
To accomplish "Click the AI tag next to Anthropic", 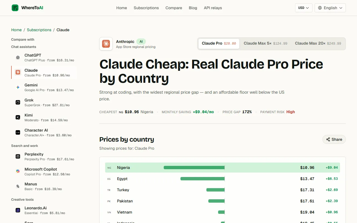I will 141,42.
